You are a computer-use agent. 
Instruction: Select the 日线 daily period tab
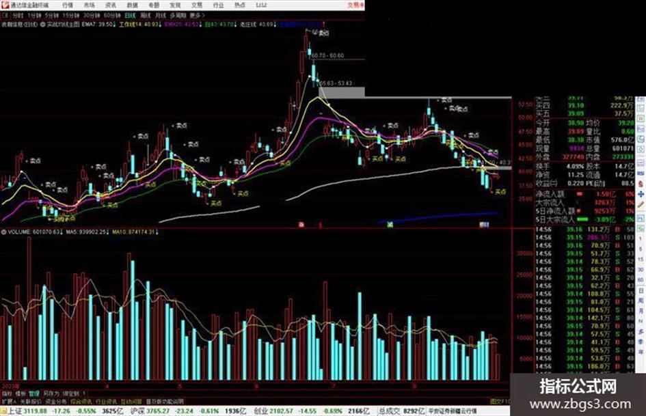[130, 16]
